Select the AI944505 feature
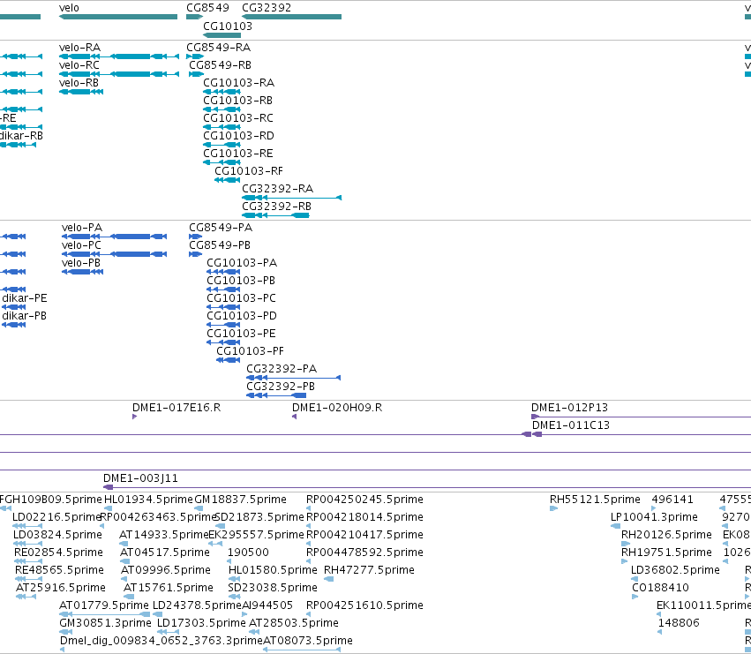Image resolution: width=751 pixels, height=654 pixels. click(x=244, y=614)
